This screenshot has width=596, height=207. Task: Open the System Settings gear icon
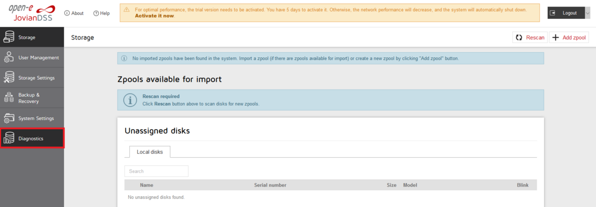9,118
